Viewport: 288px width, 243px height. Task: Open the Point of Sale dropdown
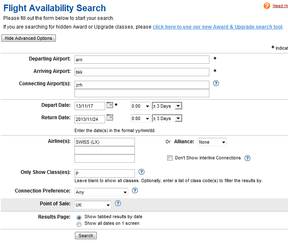click(93, 205)
